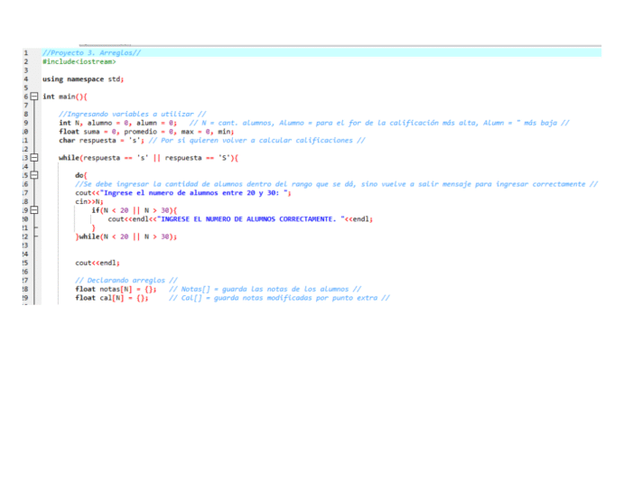Place cursor on the 'cin>>N;' statement
The image size is (624, 482).
tap(89, 201)
